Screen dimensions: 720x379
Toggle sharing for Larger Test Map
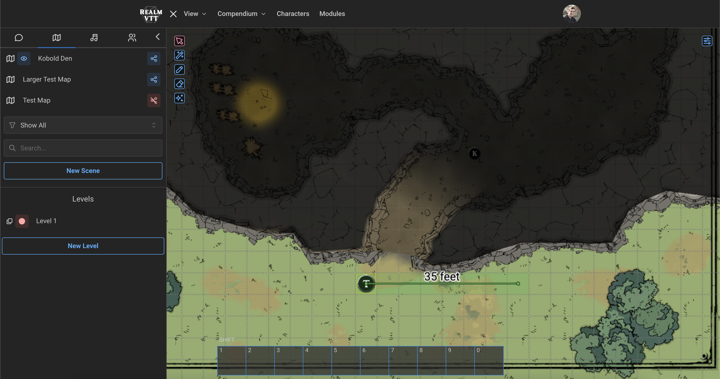[154, 79]
